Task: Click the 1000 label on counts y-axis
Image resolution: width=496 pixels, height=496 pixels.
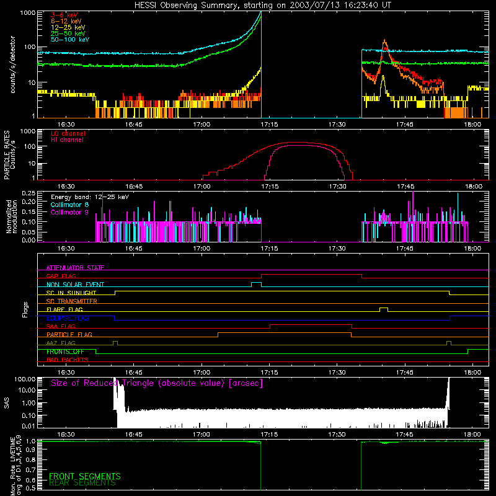Action: pyautogui.click(x=27, y=13)
